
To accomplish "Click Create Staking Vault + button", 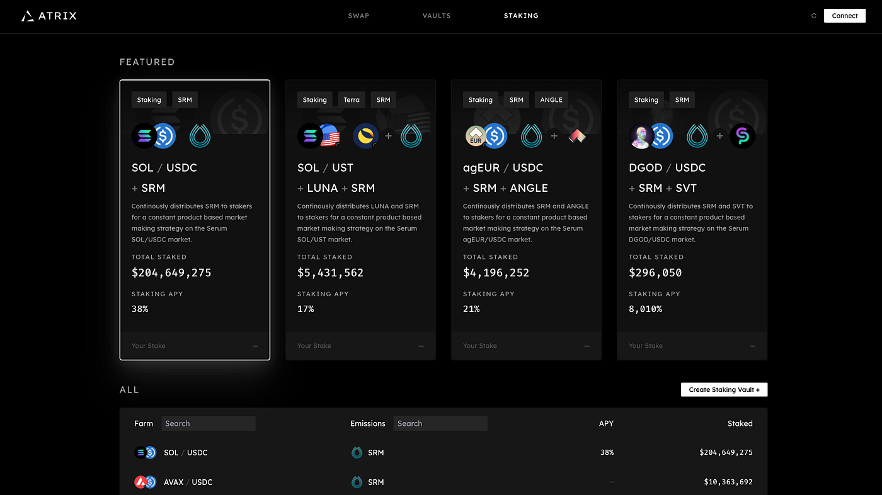I will click(724, 390).
